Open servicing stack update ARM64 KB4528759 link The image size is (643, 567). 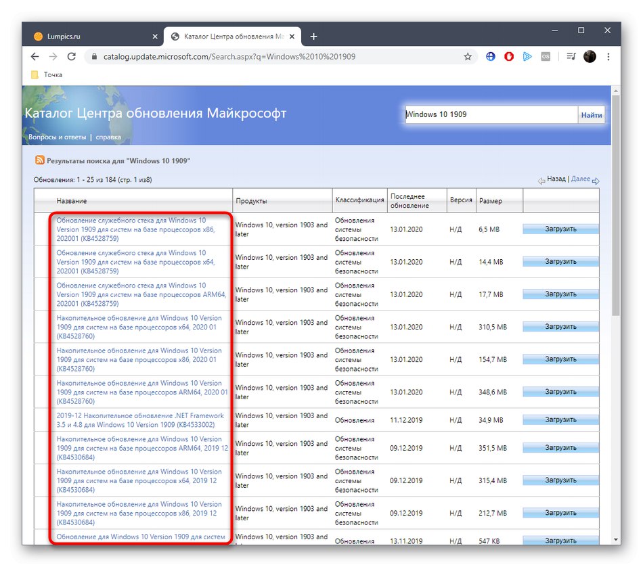coord(141,294)
